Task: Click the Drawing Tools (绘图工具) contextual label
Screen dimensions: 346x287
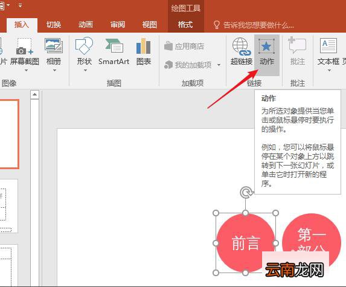Action: pos(186,8)
